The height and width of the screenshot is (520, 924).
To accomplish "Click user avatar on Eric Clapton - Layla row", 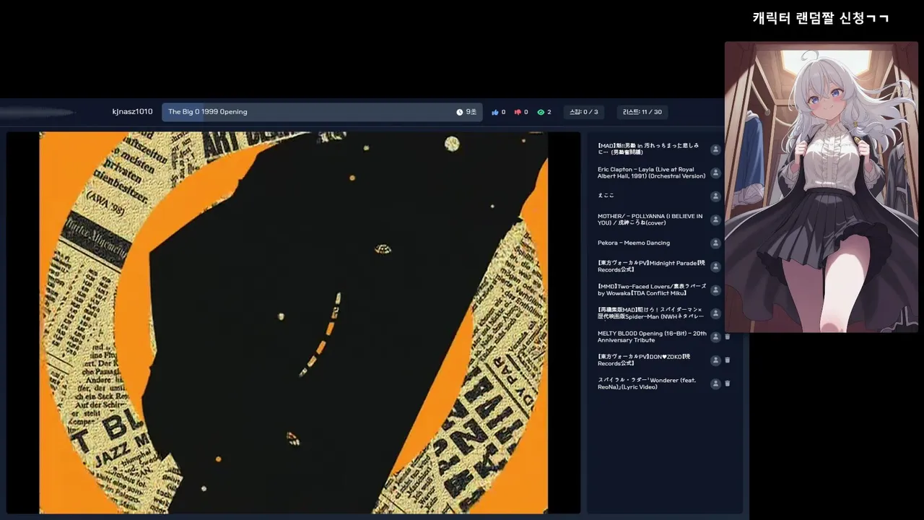I will click(715, 173).
